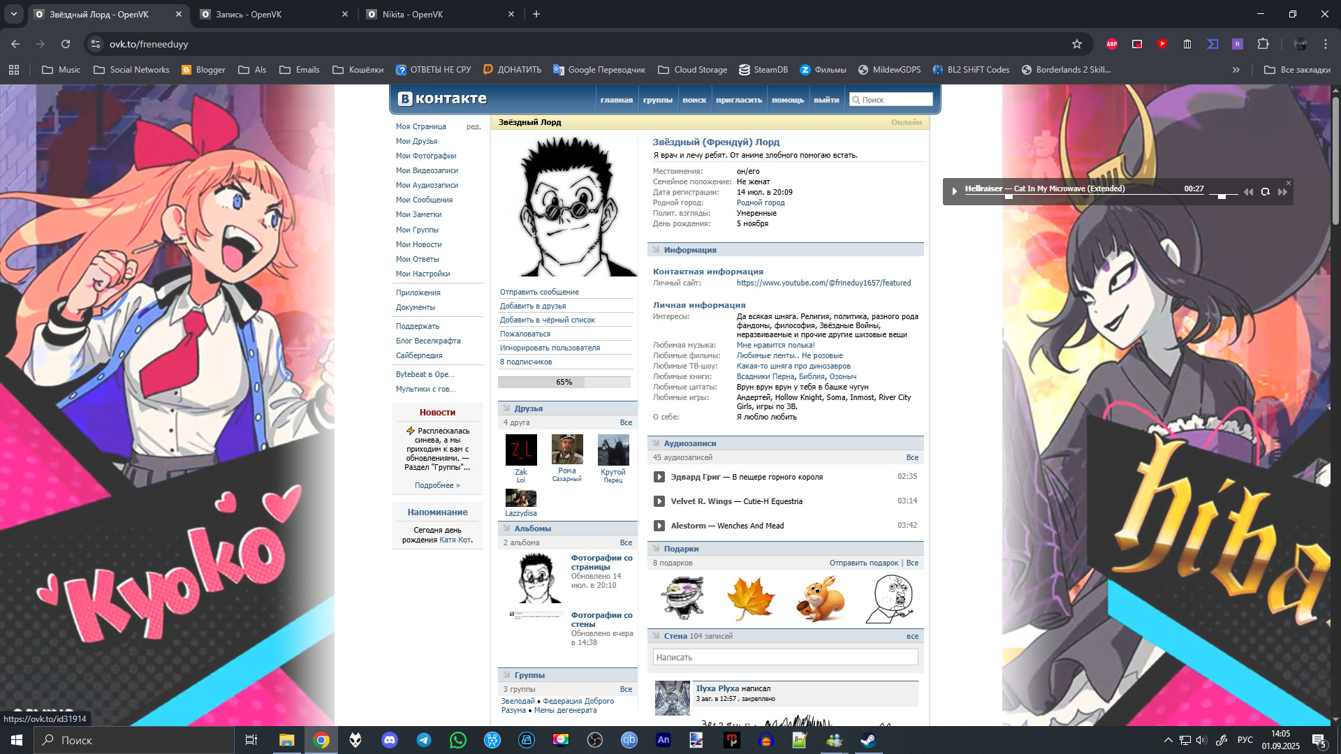
Task: Open the system volume icon in tray
Action: [1201, 740]
